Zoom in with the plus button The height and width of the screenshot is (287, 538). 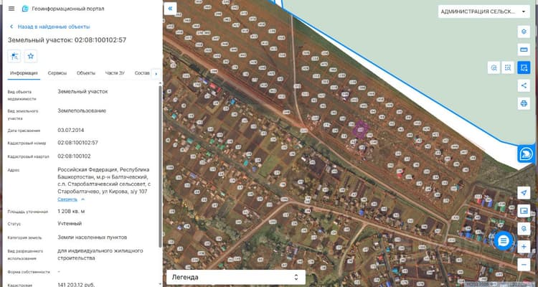click(524, 247)
